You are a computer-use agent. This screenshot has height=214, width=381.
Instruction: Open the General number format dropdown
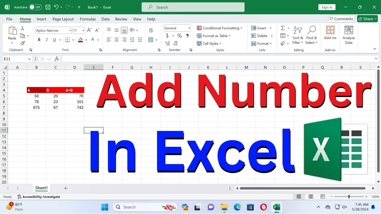(189, 28)
